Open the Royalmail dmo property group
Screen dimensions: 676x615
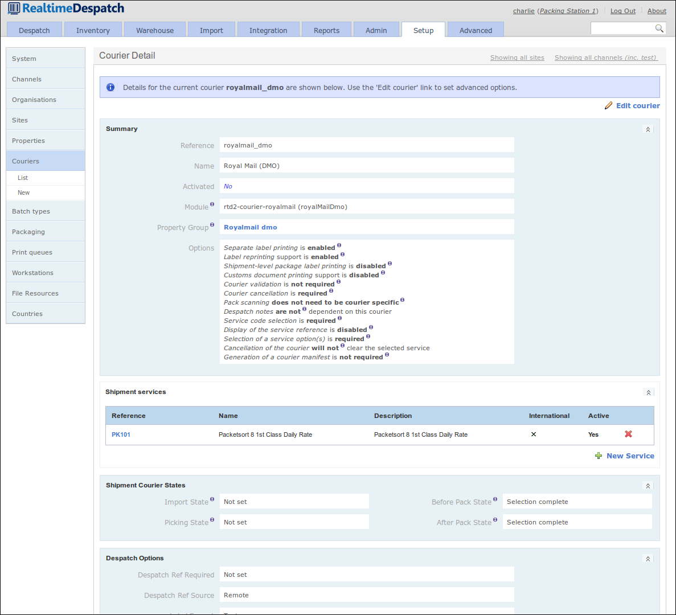251,227
